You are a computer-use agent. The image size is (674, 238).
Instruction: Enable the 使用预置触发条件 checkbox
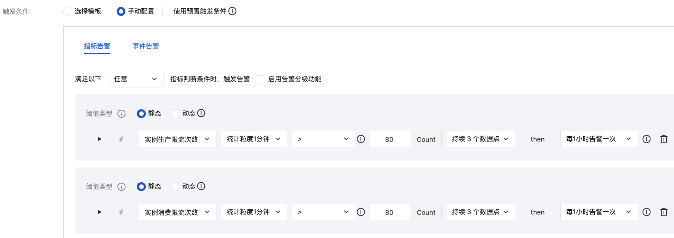point(167,11)
